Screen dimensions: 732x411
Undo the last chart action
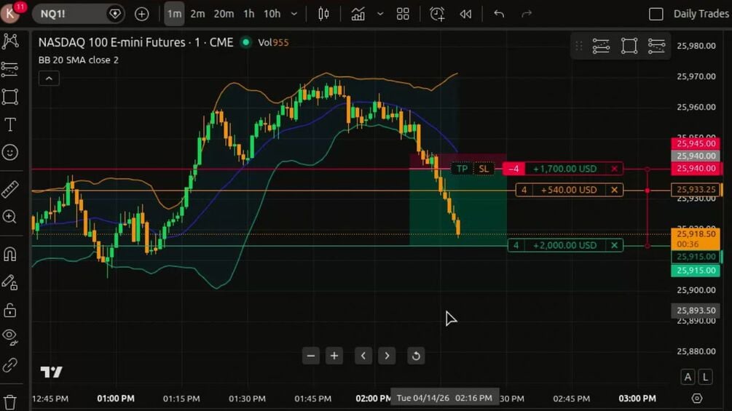(499, 14)
